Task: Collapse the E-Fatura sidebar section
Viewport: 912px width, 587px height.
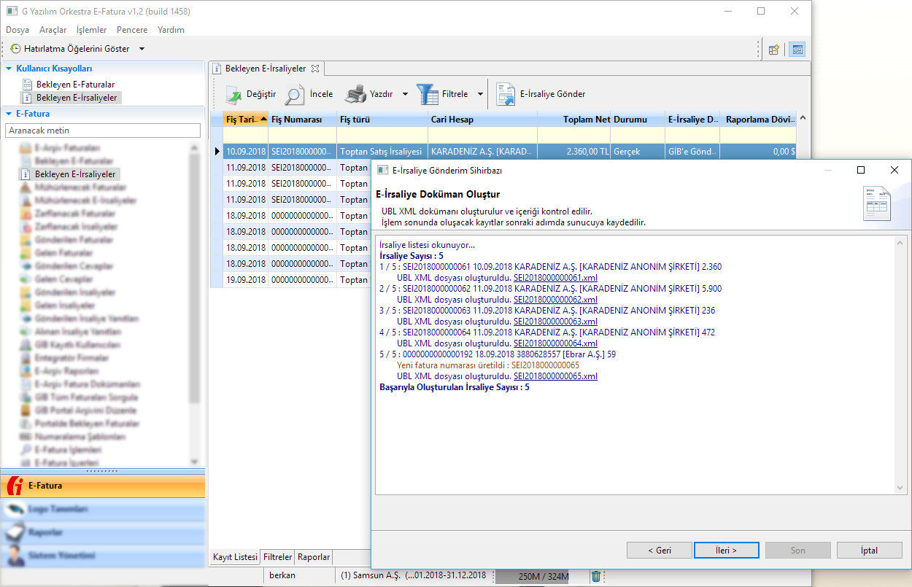Action: [x=9, y=114]
